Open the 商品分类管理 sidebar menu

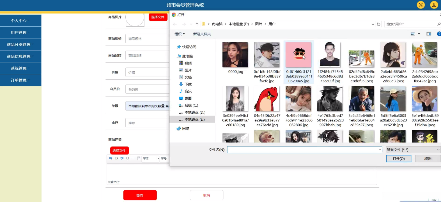pyautogui.click(x=21, y=44)
